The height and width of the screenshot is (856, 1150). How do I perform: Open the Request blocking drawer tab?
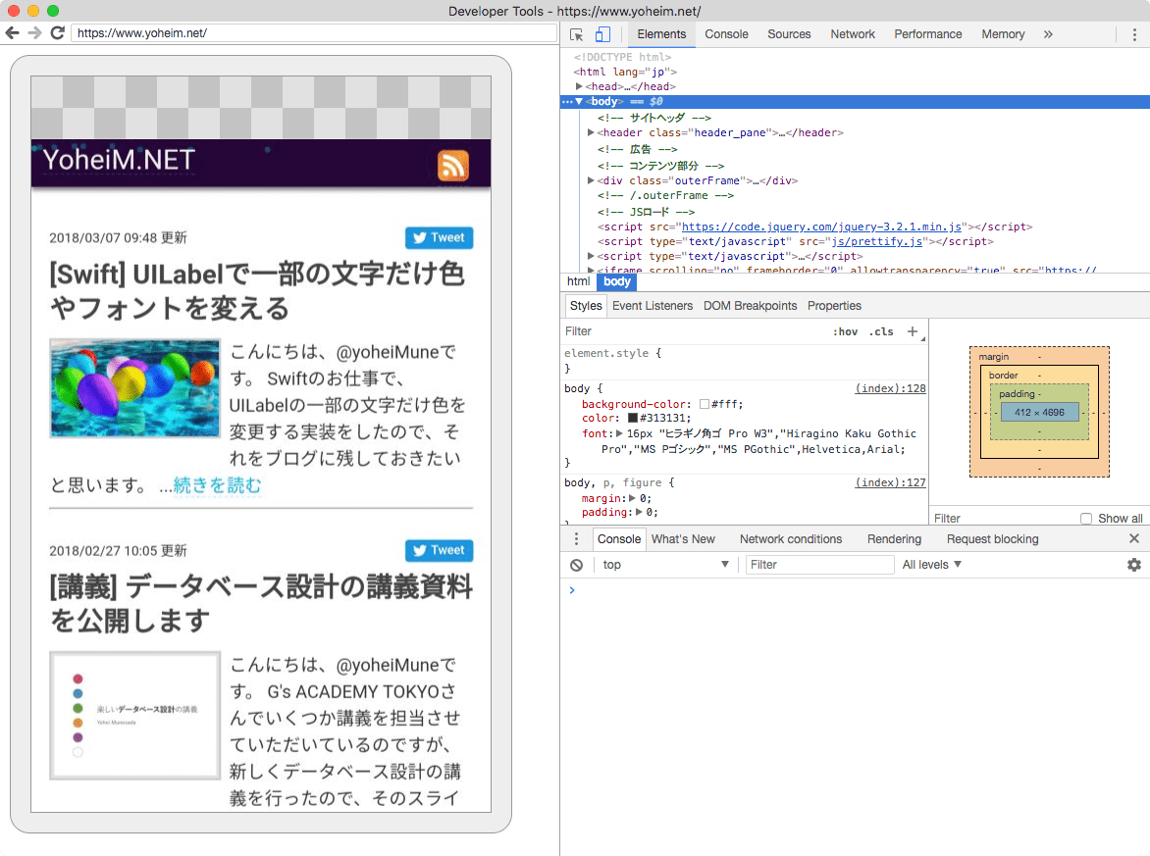pyautogui.click(x=992, y=538)
